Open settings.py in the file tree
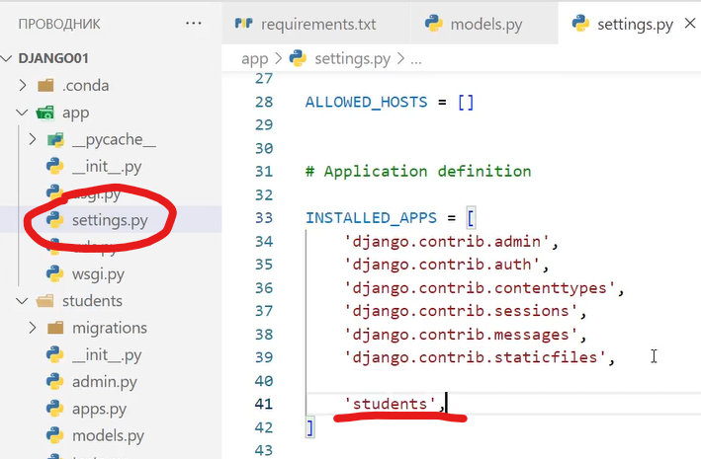The width and height of the screenshot is (701, 459). click(x=109, y=220)
